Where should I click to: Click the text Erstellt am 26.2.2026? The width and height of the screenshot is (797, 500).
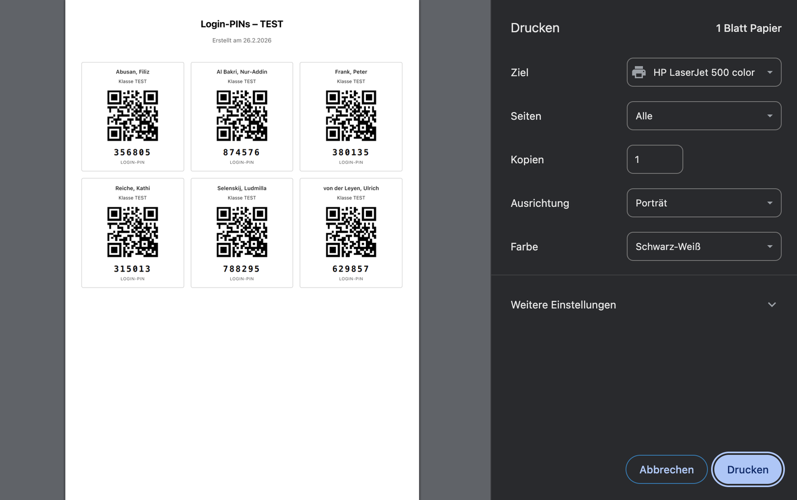[242, 40]
